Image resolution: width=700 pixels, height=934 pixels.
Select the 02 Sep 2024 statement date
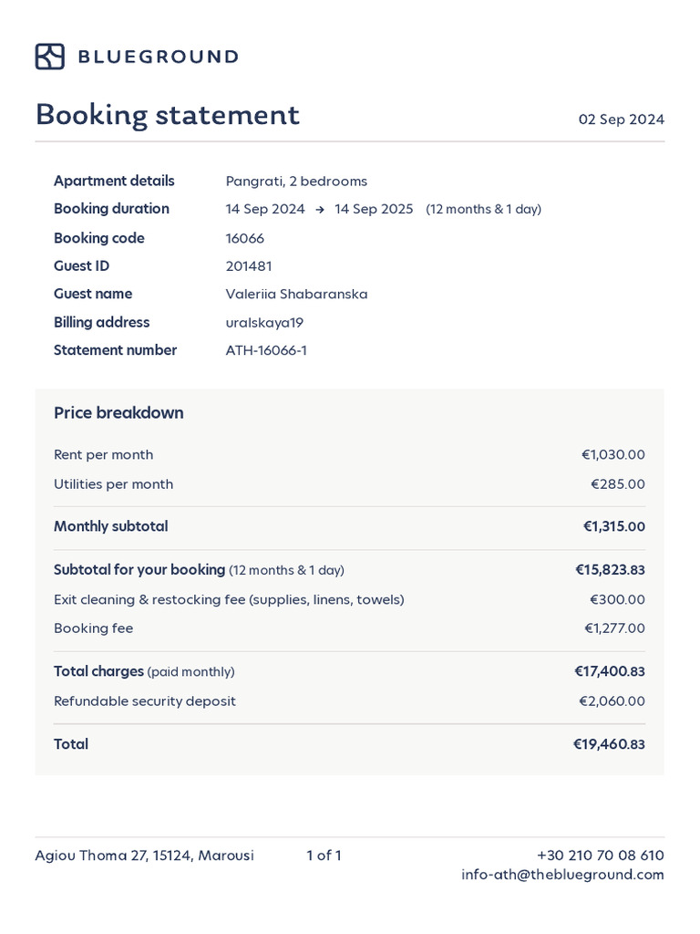621,119
